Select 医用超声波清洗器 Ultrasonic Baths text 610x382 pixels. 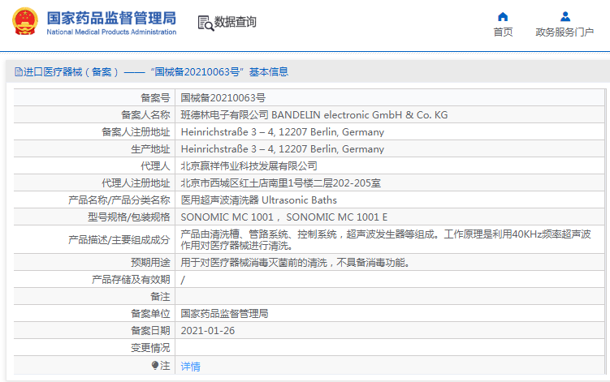click(259, 200)
